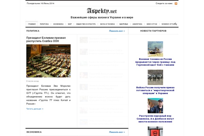The height and width of the screenshot is (136, 204).
Task: Open the ЭКОНОМИКА menu item
Action: (x=58, y=24)
